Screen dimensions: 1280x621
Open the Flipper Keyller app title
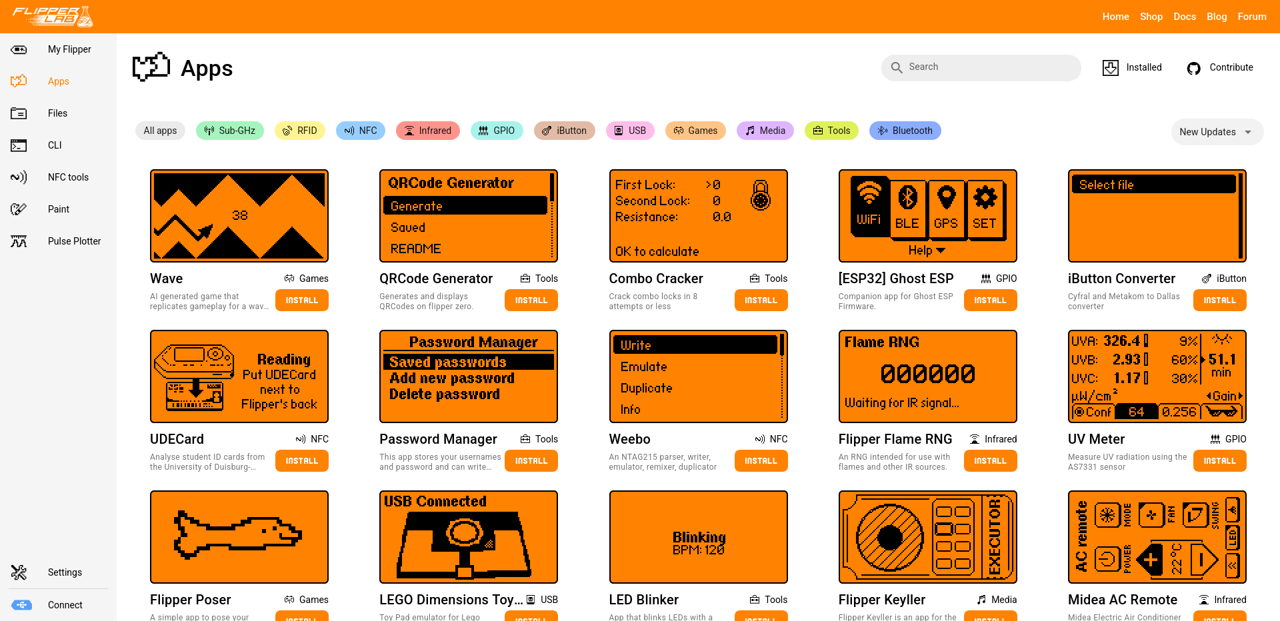[882, 600]
